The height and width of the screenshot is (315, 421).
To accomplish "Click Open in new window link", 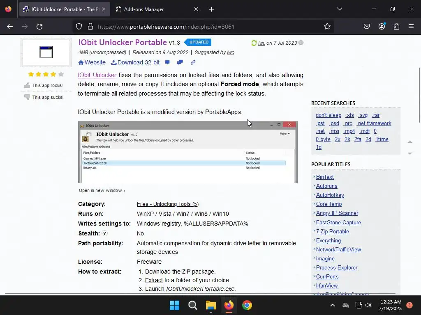I will click(102, 190).
